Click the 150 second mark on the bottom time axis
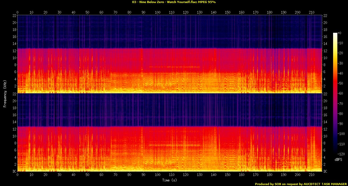348x186 pixels. coord(228,175)
